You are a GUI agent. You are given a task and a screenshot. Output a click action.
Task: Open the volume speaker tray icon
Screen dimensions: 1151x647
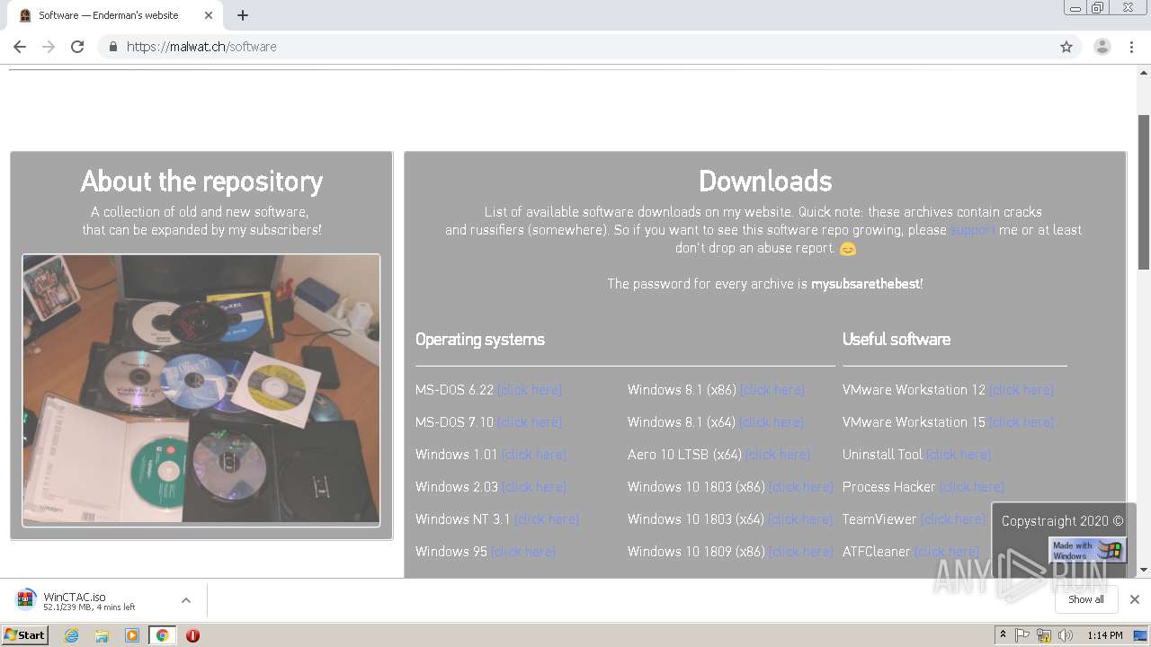1066,635
